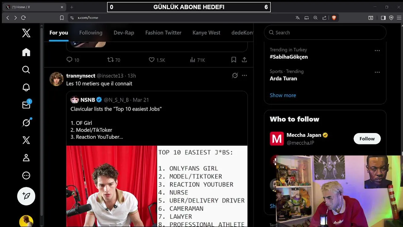Click Grok explain icon on trannynsect post

click(235, 76)
